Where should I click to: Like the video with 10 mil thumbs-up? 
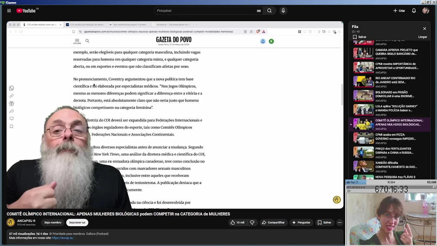pyautogui.click(x=237, y=222)
